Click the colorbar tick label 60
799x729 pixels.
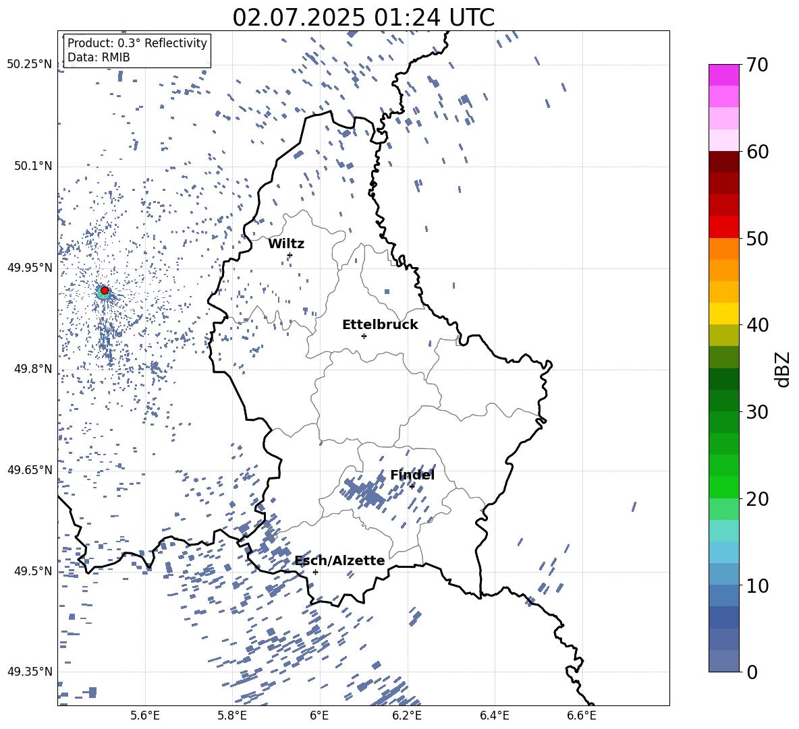point(757,152)
